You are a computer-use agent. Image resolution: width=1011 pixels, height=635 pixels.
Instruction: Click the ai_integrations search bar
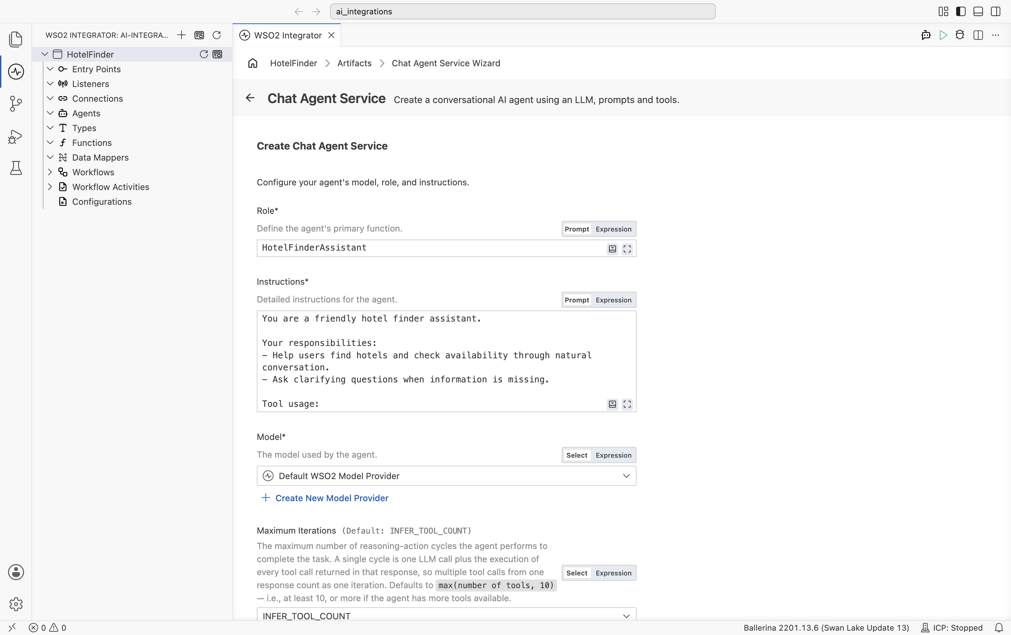(x=523, y=11)
